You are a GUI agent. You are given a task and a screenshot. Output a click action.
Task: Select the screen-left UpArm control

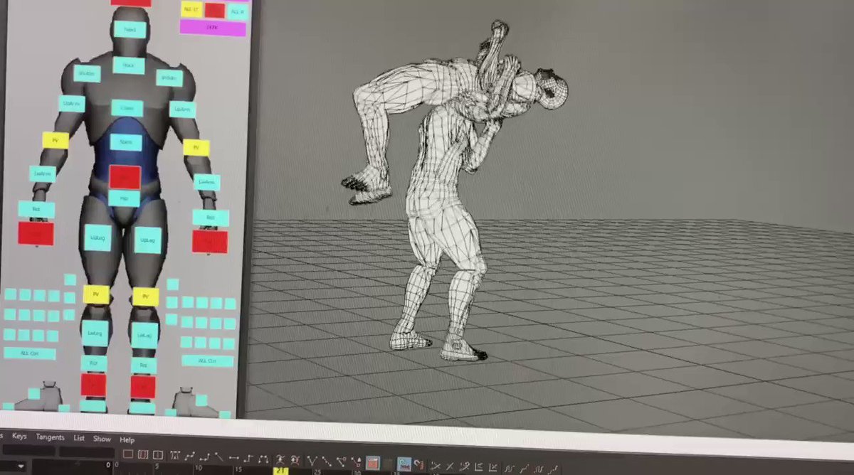pos(72,104)
